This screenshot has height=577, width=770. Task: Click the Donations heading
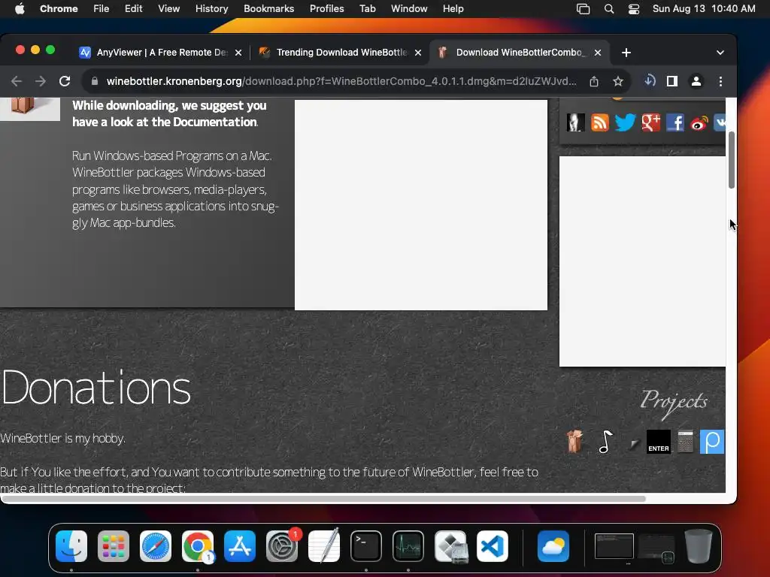pos(96,388)
